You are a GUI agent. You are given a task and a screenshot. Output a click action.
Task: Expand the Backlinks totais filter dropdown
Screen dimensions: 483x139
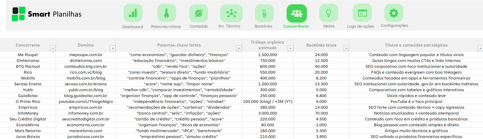[346, 48]
